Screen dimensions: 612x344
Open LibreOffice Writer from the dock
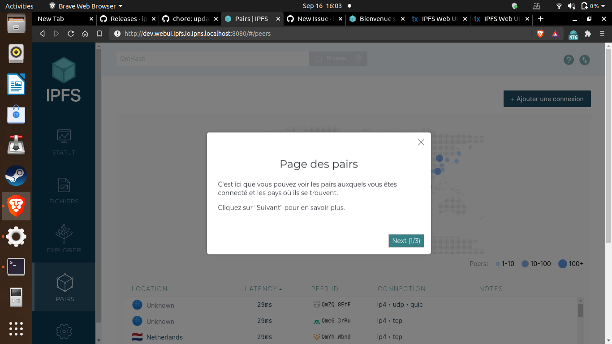pyautogui.click(x=16, y=84)
